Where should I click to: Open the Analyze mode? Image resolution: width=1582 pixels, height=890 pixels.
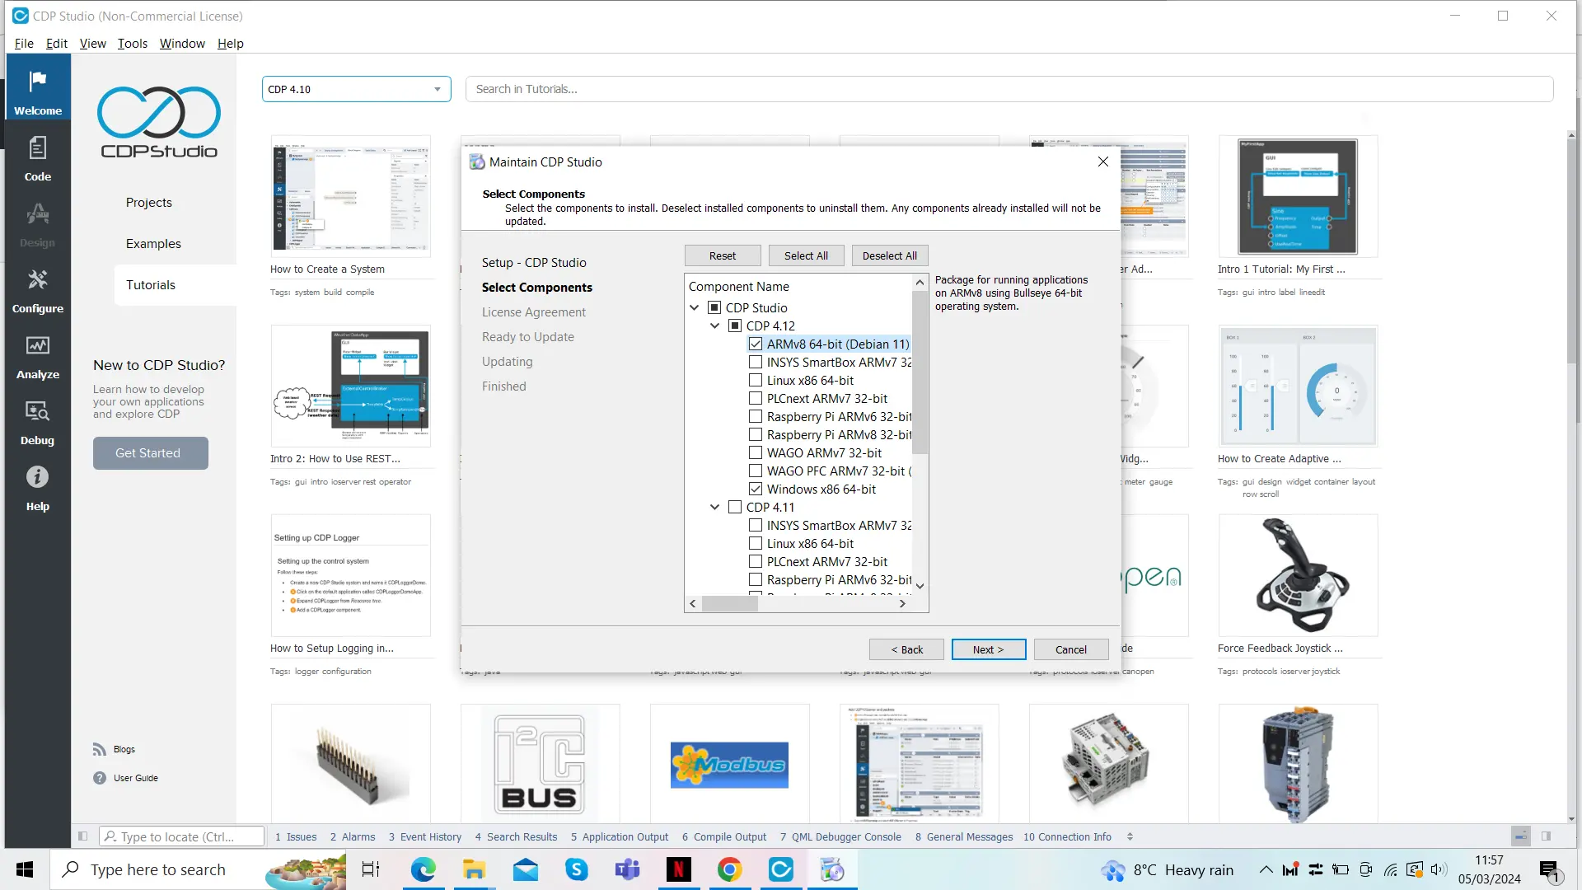(37, 357)
